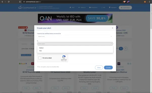Click the CV Summit Davos 2020 card title

click(x=61, y=72)
